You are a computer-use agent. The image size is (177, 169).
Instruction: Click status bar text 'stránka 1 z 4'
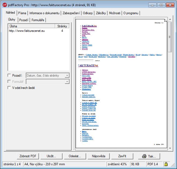point(12,164)
